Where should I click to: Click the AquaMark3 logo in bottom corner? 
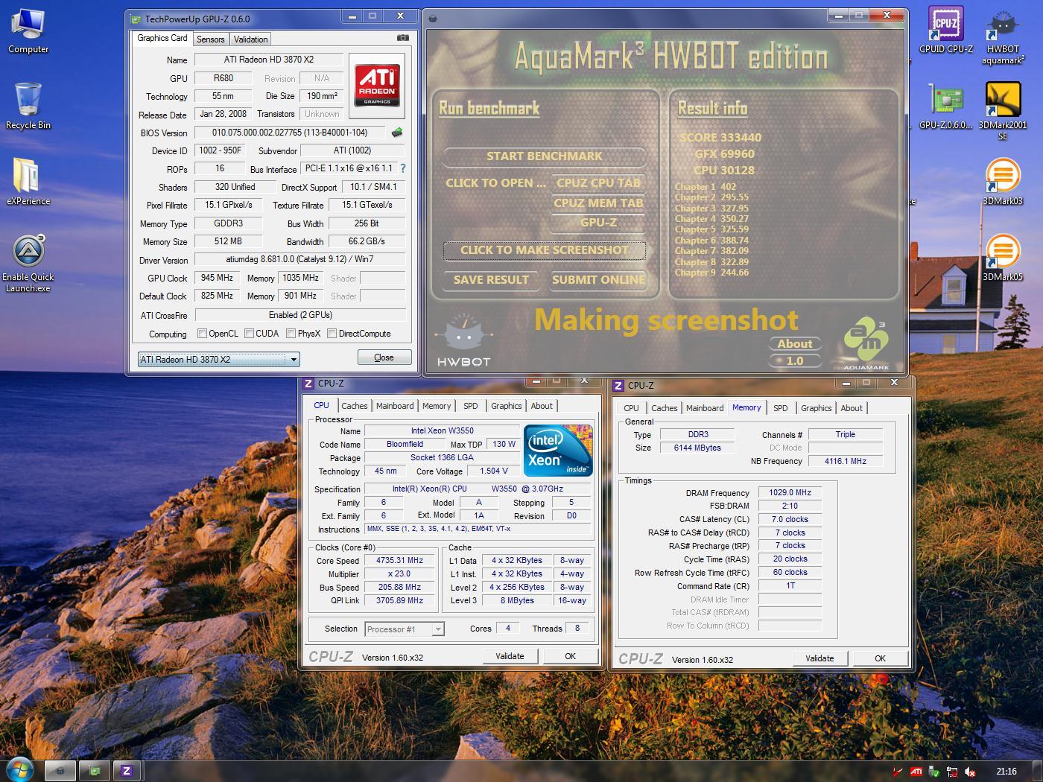click(x=866, y=344)
